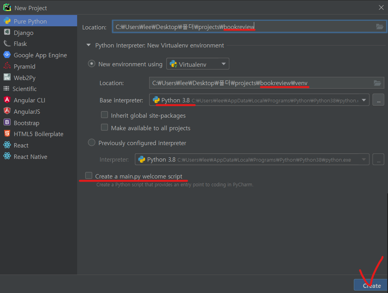
Task: Click the Pyramid project icon
Action: tap(7, 66)
